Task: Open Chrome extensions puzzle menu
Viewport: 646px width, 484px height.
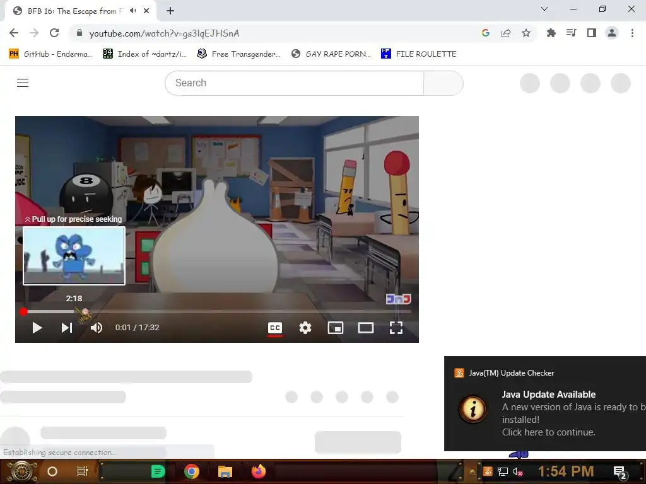Action: [551, 33]
